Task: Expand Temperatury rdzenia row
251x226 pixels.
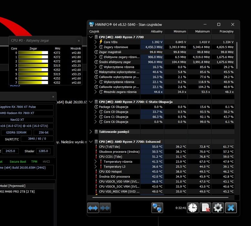Action: [x=96, y=162]
